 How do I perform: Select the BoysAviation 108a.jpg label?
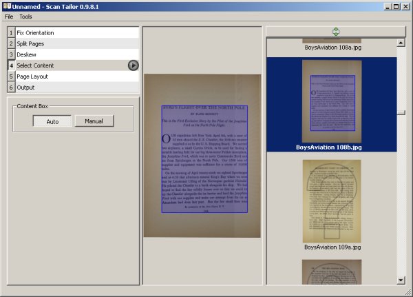click(x=333, y=48)
